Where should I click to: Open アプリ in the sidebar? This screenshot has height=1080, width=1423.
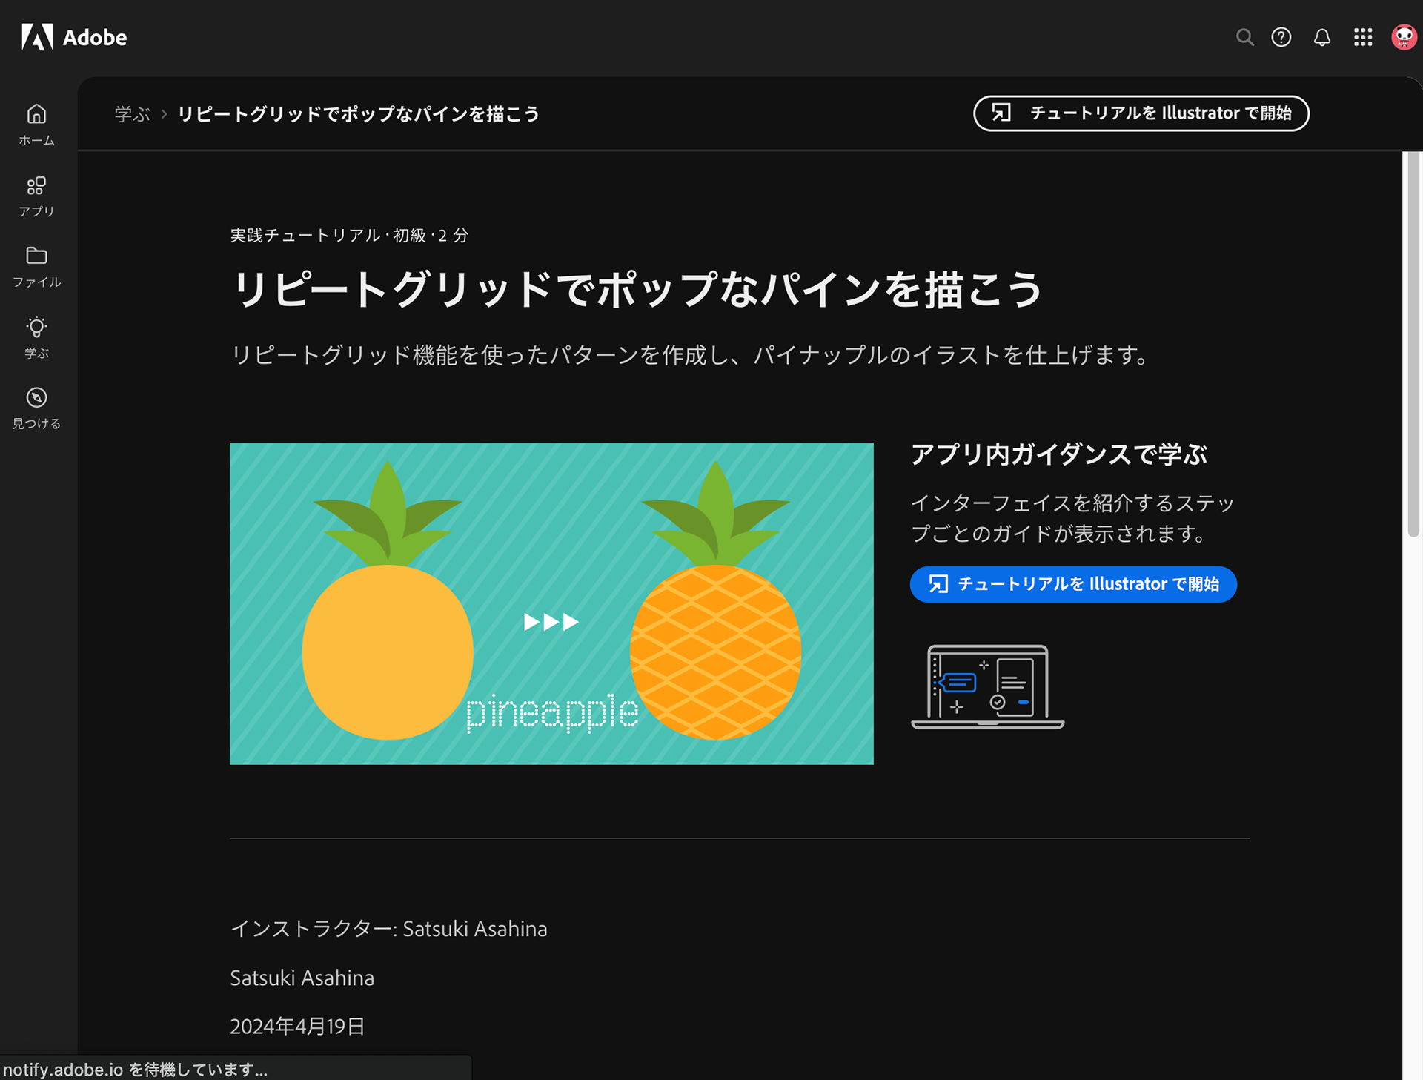click(x=36, y=196)
